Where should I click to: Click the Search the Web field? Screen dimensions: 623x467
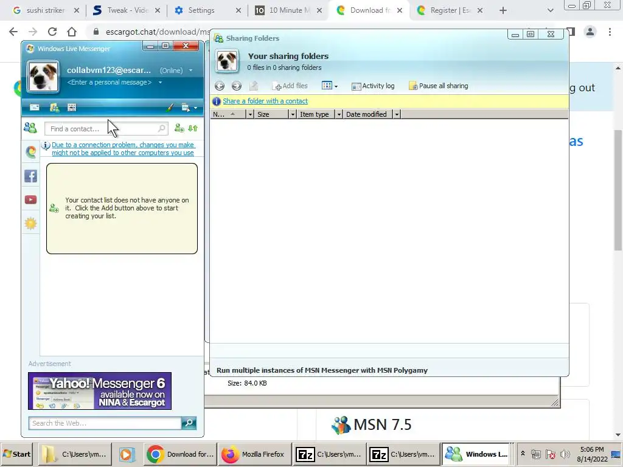pyautogui.click(x=105, y=423)
